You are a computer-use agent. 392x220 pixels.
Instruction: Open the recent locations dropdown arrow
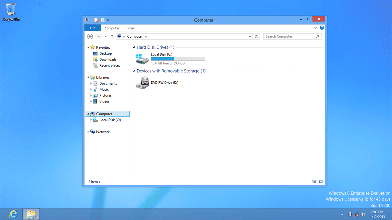(x=106, y=37)
